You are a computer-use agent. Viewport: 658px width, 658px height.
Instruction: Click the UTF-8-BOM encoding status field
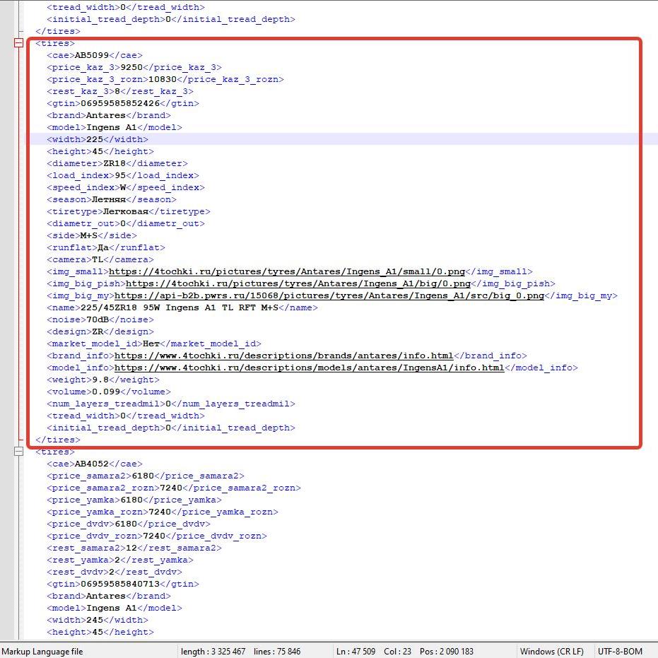(x=620, y=652)
